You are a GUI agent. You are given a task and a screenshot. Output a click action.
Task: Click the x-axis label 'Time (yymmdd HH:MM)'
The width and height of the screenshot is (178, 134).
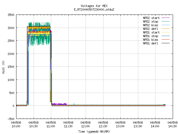(x=94, y=131)
